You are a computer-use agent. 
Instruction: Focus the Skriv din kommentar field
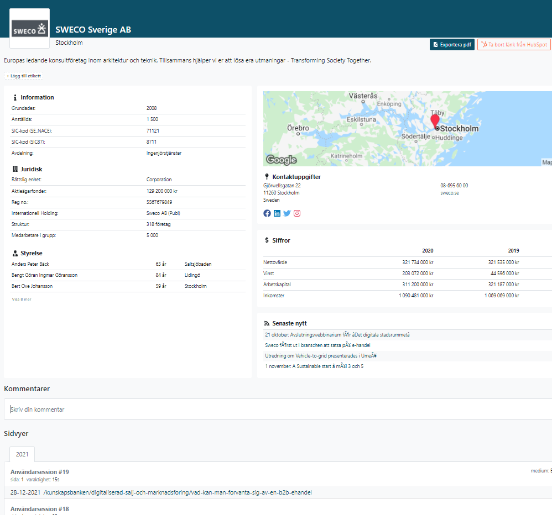click(278, 409)
